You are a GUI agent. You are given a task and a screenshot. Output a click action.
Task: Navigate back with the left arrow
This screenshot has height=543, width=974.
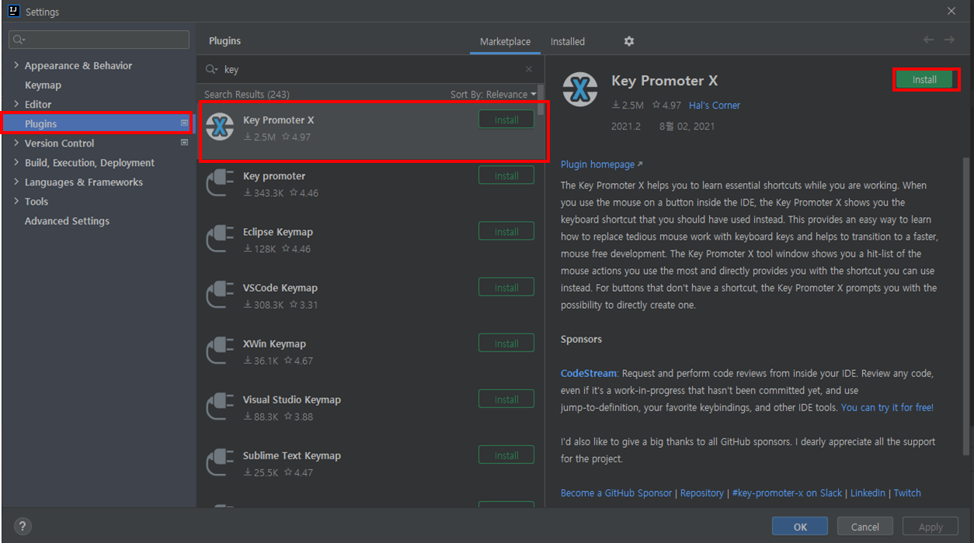(929, 40)
